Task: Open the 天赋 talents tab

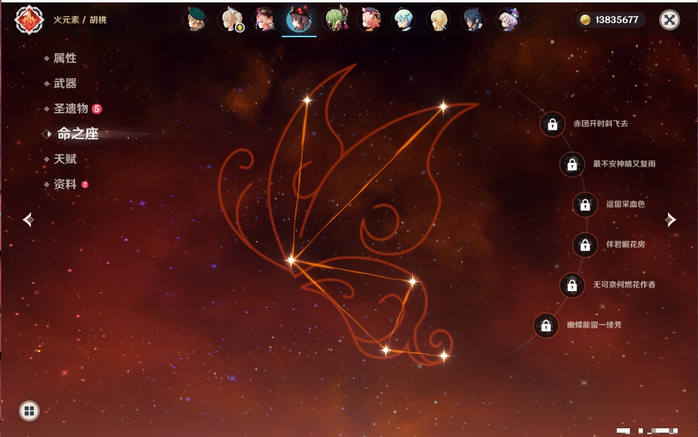Action: [x=65, y=159]
